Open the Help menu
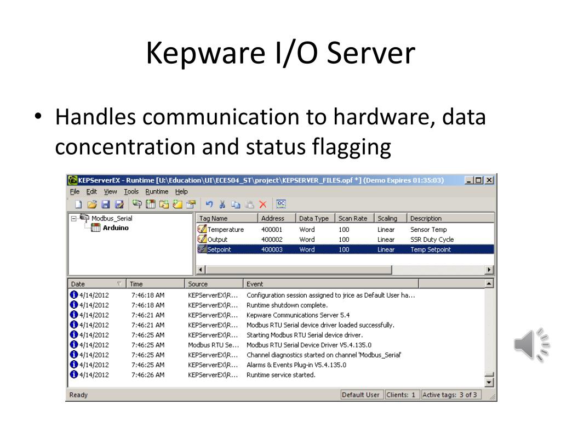 click(x=181, y=192)
